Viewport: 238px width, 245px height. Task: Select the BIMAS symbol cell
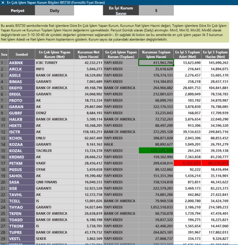[x=21, y=81]
